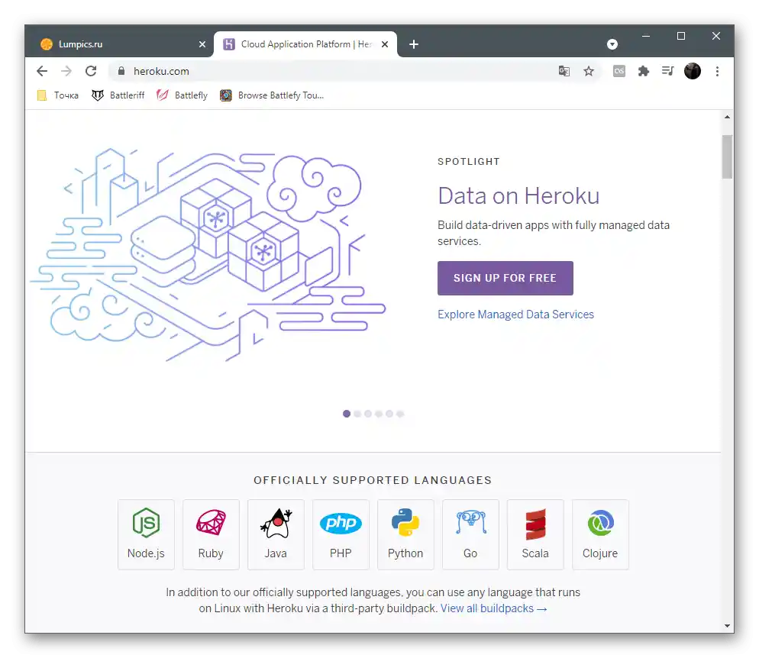Select the fifth carousel dot

[x=389, y=414]
